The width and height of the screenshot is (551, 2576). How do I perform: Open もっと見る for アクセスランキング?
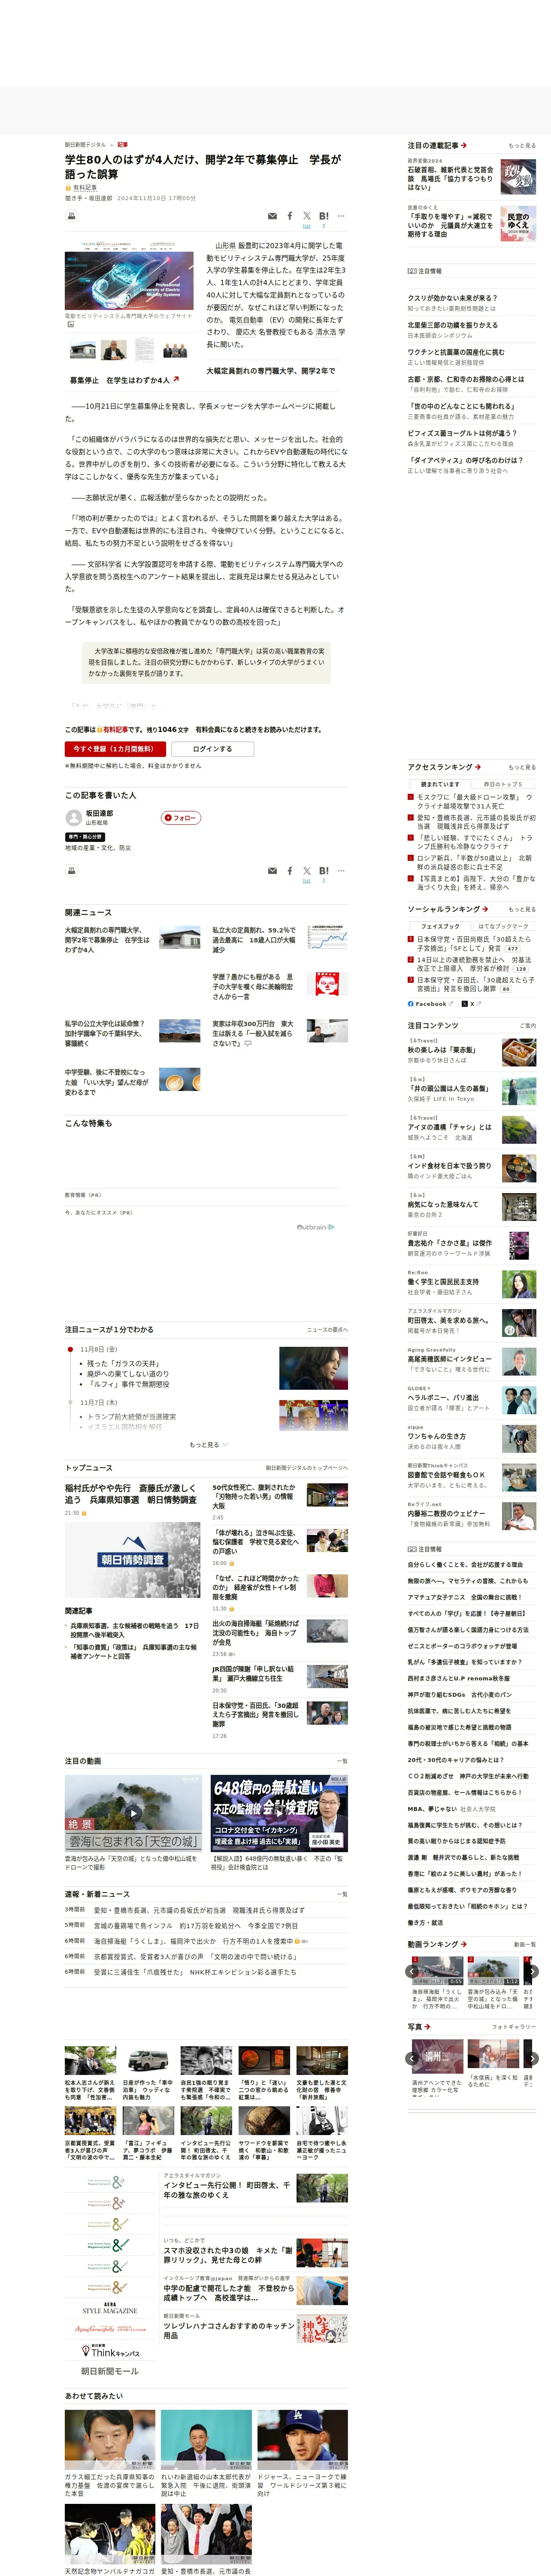tap(522, 767)
